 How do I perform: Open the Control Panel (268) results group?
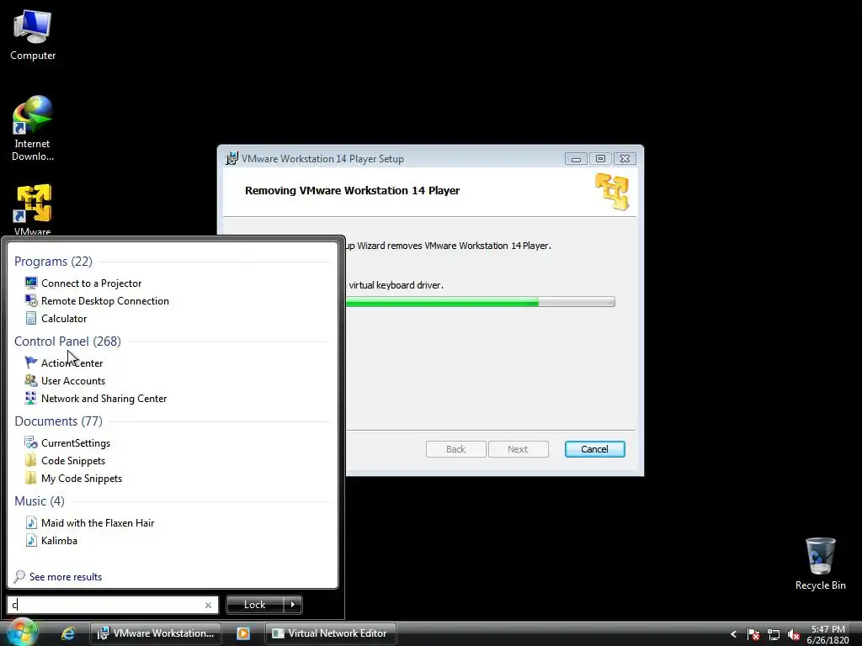click(67, 342)
